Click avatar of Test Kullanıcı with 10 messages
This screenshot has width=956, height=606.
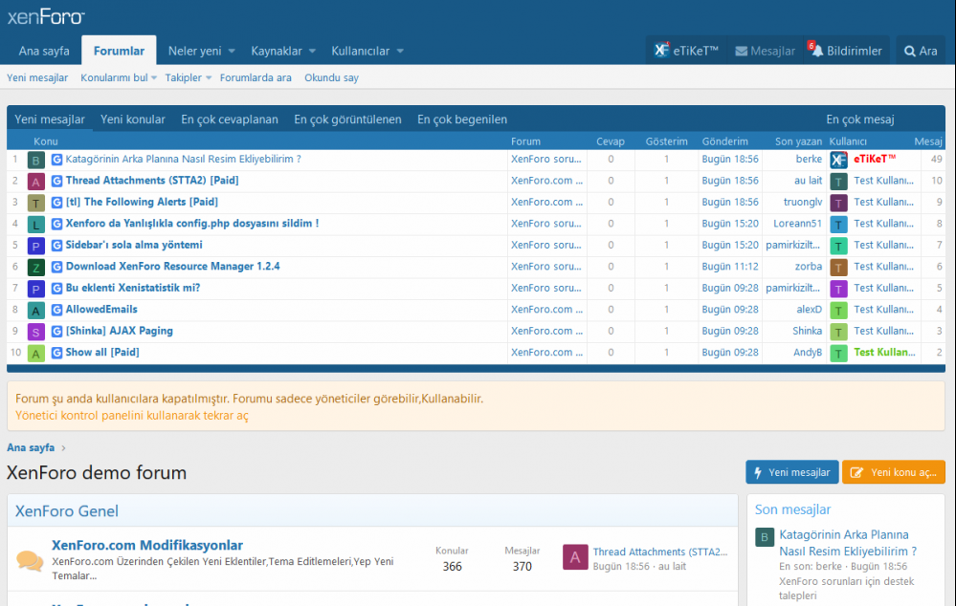pos(838,181)
